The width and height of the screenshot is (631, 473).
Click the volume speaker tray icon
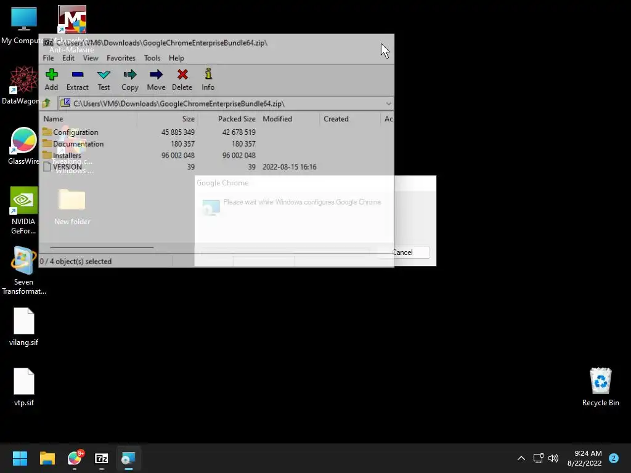coord(554,458)
